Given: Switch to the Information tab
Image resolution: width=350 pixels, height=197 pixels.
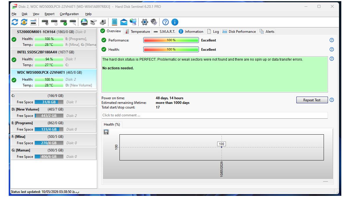Looking at the screenshot, I should pos(191,31).
